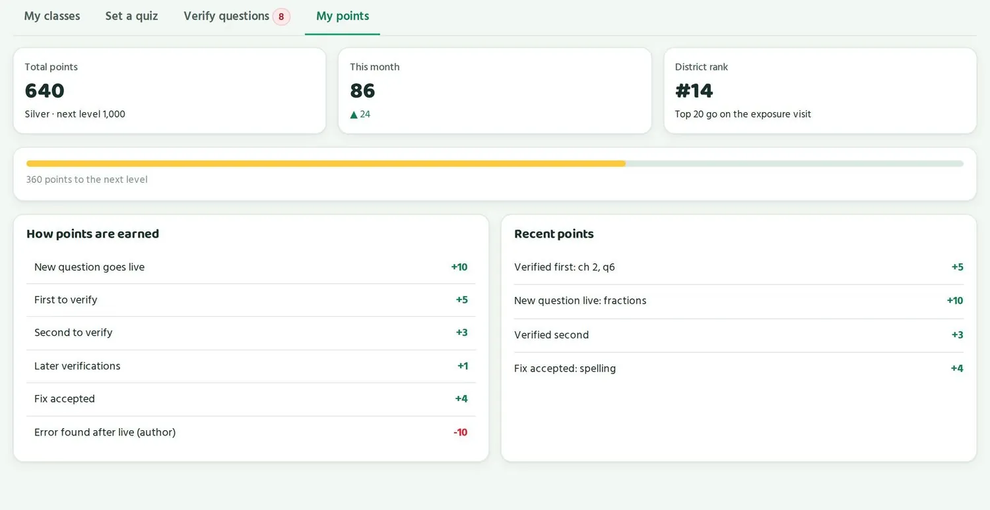This screenshot has width=990, height=510.
Task: Click the District rank #14 value
Action: pyautogui.click(x=694, y=90)
